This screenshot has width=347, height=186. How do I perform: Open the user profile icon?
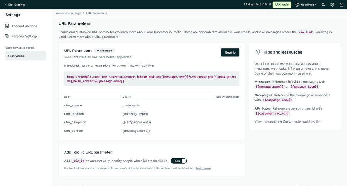(x=342, y=5)
